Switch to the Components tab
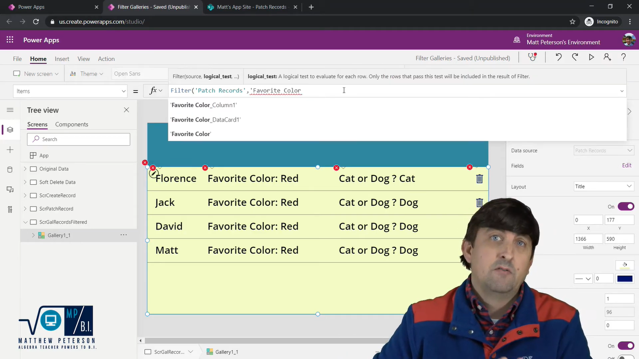The height and width of the screenshot is (359, 639). pyautogui.click(x=72, y=124)
